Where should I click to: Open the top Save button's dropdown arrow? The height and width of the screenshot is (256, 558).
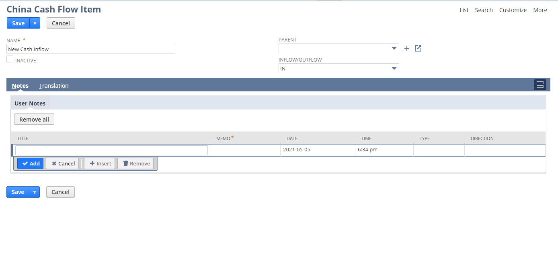pyautogui.click(x=35, y=23)
